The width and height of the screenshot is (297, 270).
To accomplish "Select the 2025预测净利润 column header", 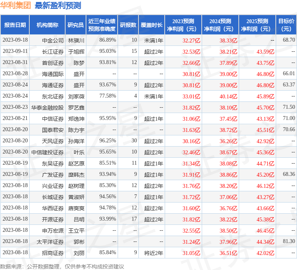I will click(257, 25).
